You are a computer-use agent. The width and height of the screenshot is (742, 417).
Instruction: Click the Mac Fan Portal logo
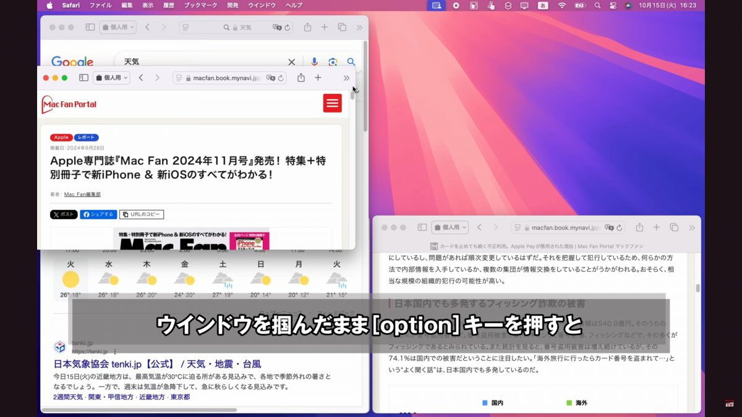coord(69,104)
